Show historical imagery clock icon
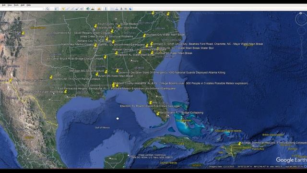 click(x=88, y=9)
